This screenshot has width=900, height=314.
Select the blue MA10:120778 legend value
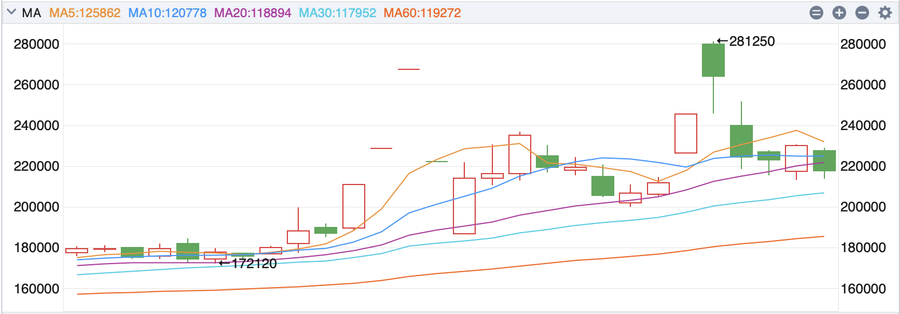(x=167, y=13)
